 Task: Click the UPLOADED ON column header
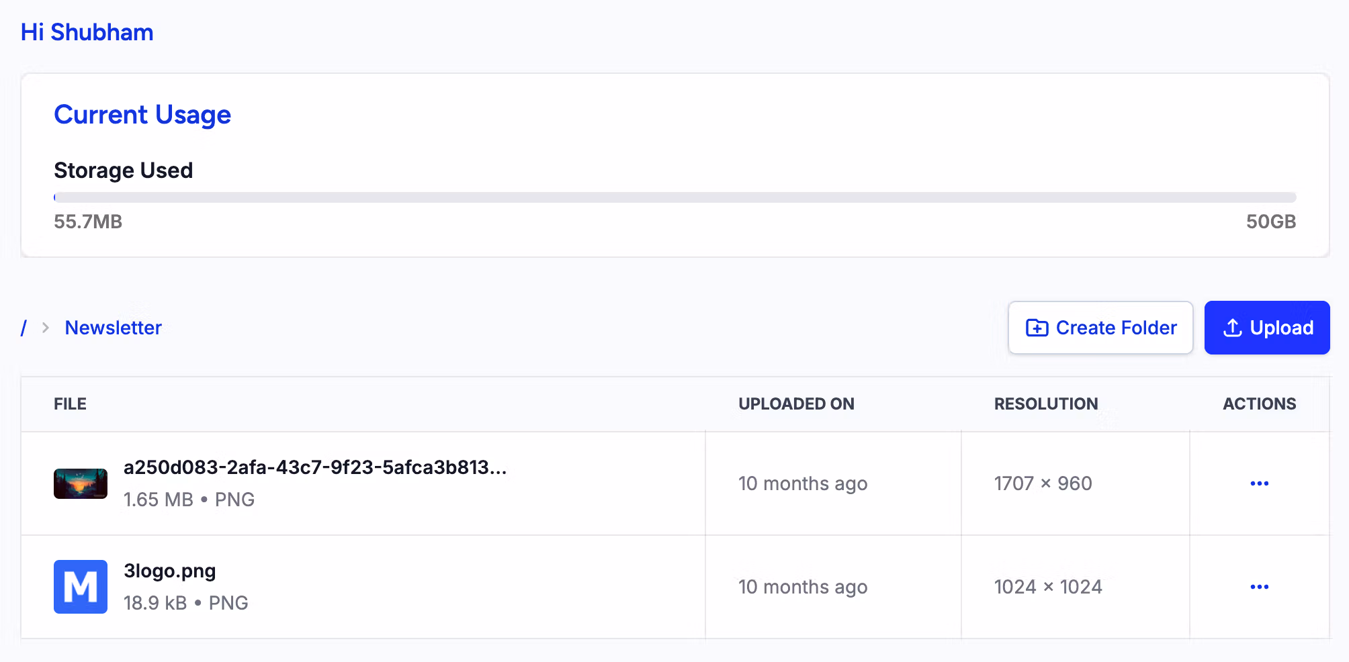796,404
